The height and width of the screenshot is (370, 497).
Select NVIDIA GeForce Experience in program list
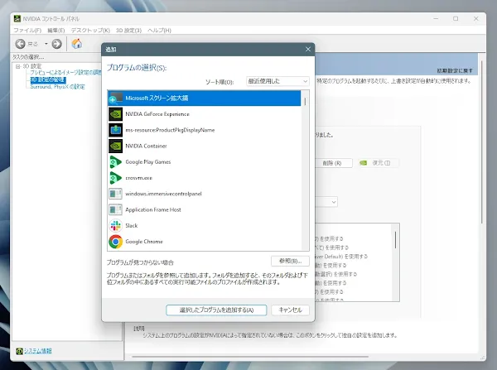tap(204, 114)
